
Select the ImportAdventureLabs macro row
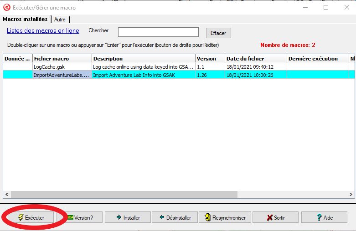(x=62, y=75)
